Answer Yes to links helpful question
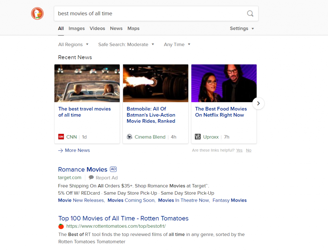The height and width of the screenshot is (251, 328). [x=239, y=150]
